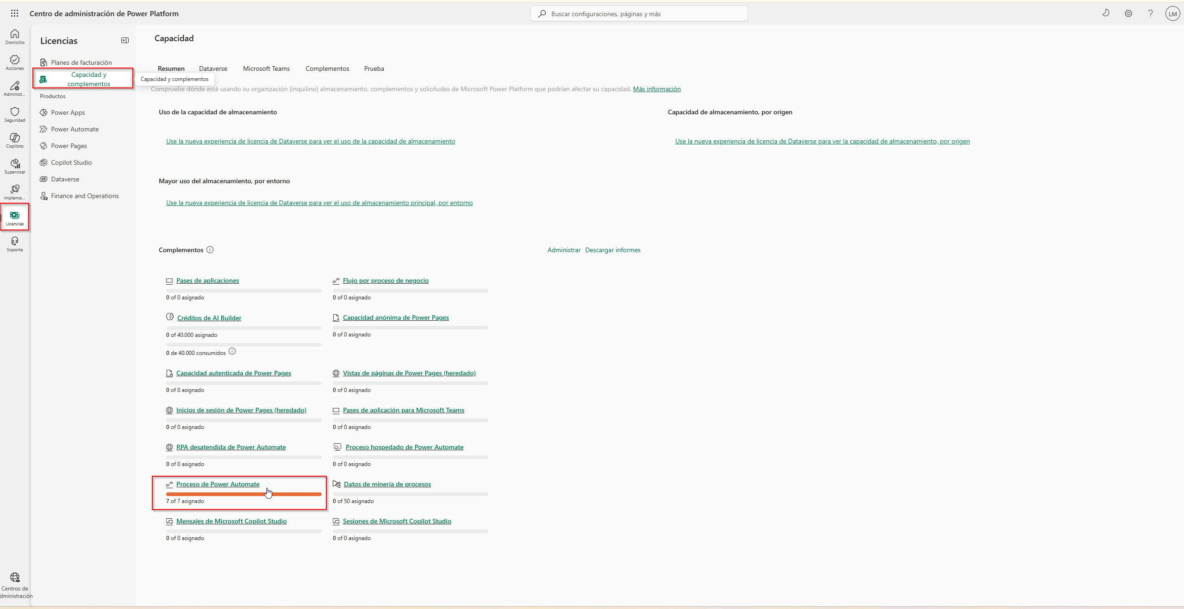
Task: Open Copiloto section in the left rail
Action: (x=15, y=140)
